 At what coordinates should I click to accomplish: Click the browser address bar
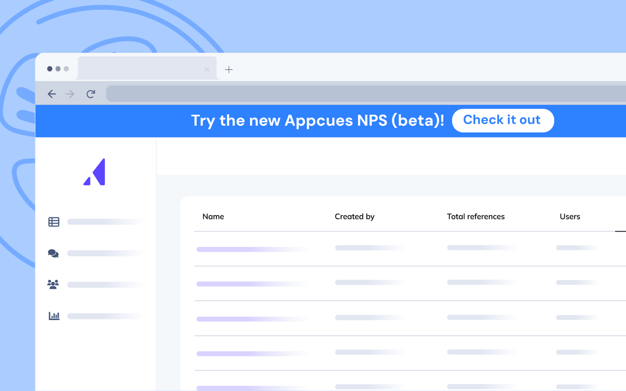pos(366,94)
